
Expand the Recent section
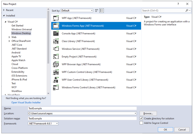(x=4, y=10)
